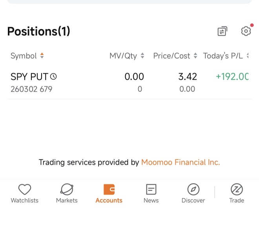Open Discover compass icon

193,189
